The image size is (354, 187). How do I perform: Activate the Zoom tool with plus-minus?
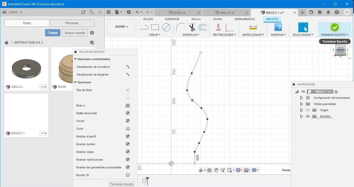(223, 170)
